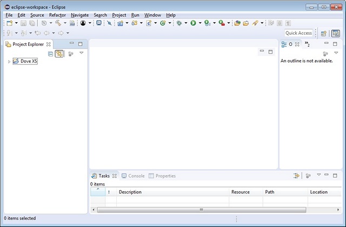Image resolution: width=346 pixels, height=227 pixels.
Task: Open the Project menu
Action: [119, 15]
